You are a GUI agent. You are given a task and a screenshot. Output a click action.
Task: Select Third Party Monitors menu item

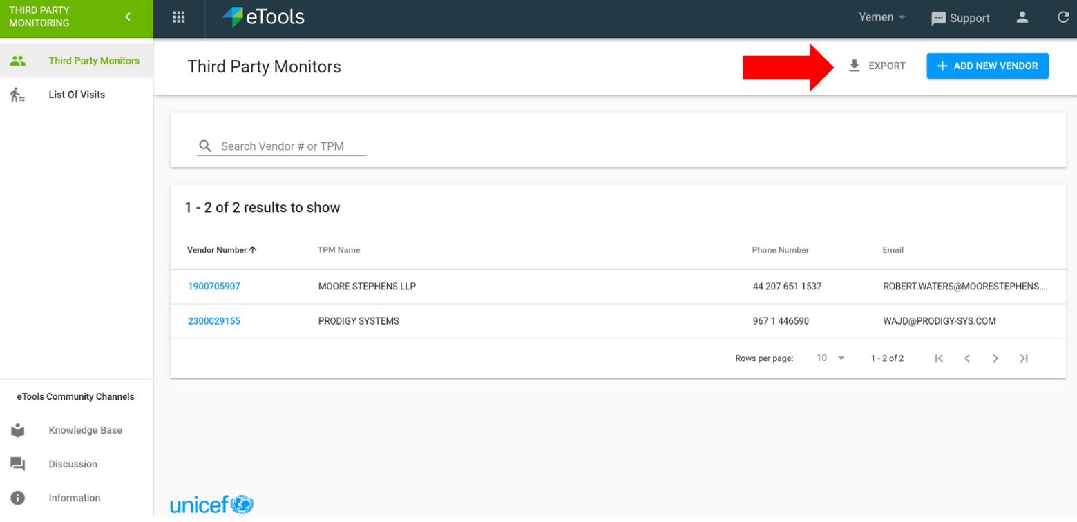coord(76,61)
